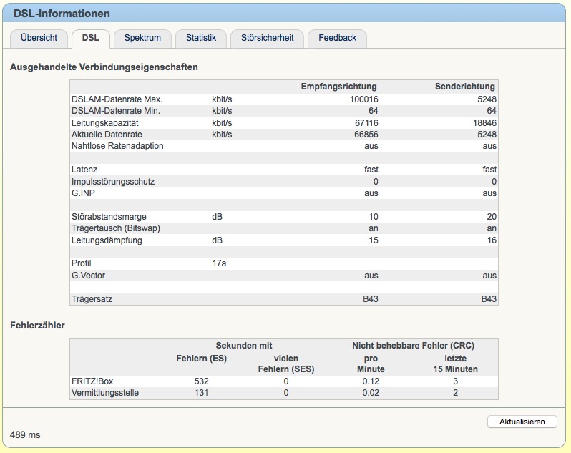
Task: Click the G.Vector row label
Action: 88,276
